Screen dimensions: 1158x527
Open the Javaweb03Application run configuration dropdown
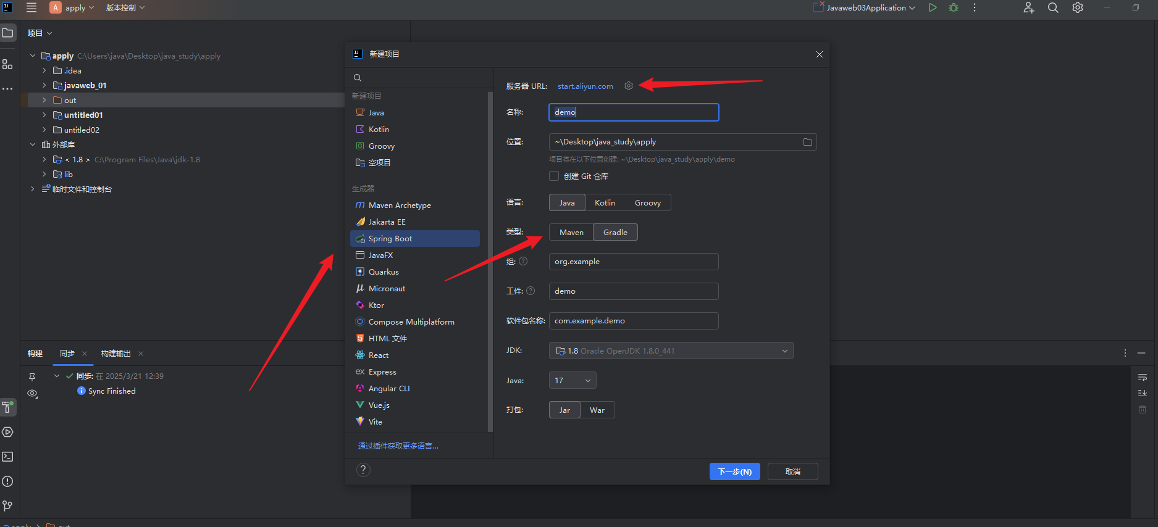tap(865, 7)
